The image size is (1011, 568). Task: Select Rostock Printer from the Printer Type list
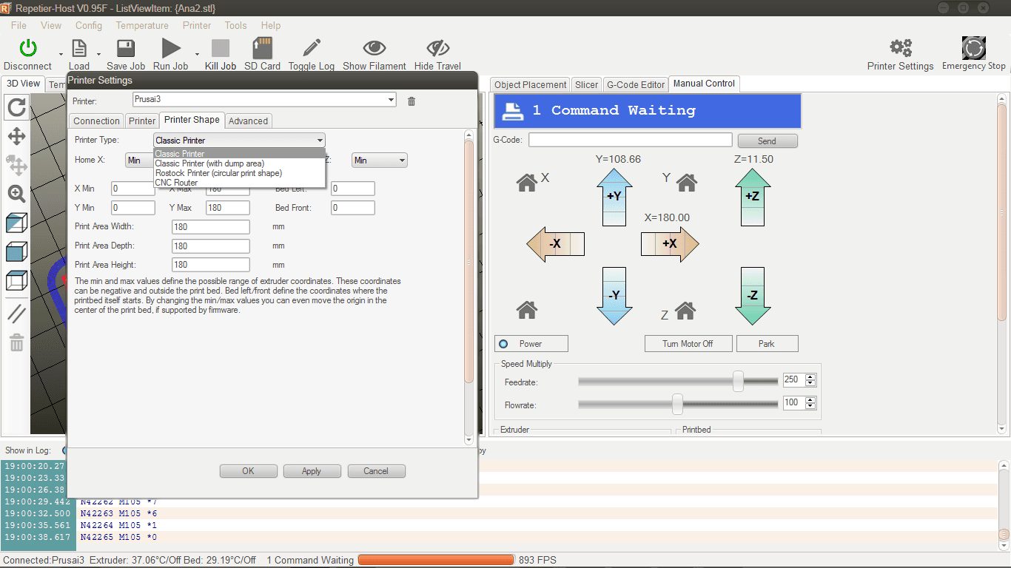219,173
